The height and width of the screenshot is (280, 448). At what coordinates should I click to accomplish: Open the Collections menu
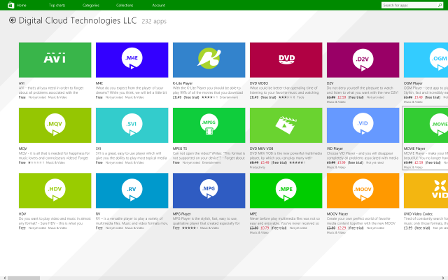(125, 5)
